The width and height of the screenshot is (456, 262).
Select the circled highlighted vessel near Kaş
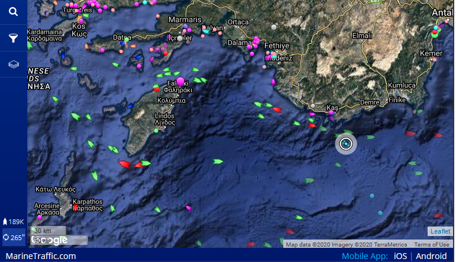pos(346,144)
